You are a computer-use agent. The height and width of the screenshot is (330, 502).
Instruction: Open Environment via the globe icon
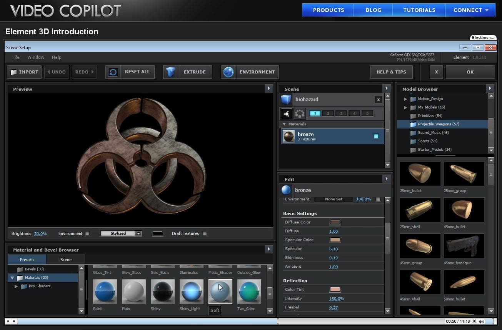(x=228, y=72)
